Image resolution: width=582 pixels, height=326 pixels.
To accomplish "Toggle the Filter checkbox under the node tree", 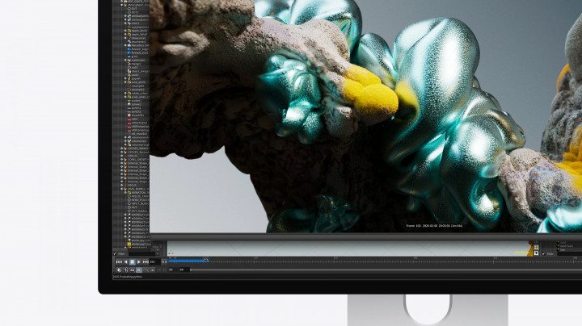I will pyautogui.click(x=115, y=253).
